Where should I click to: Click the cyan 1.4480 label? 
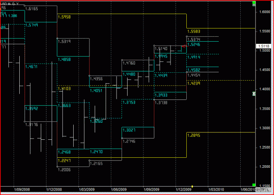point(129,74)
